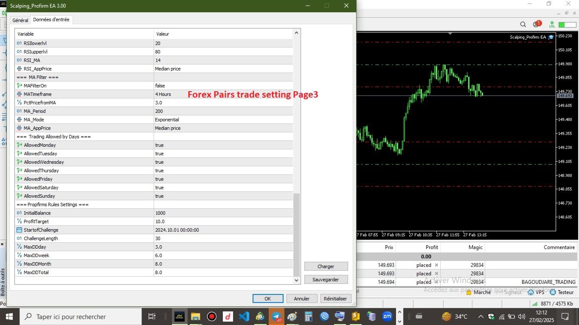Click the Charger button

[326, 266]
